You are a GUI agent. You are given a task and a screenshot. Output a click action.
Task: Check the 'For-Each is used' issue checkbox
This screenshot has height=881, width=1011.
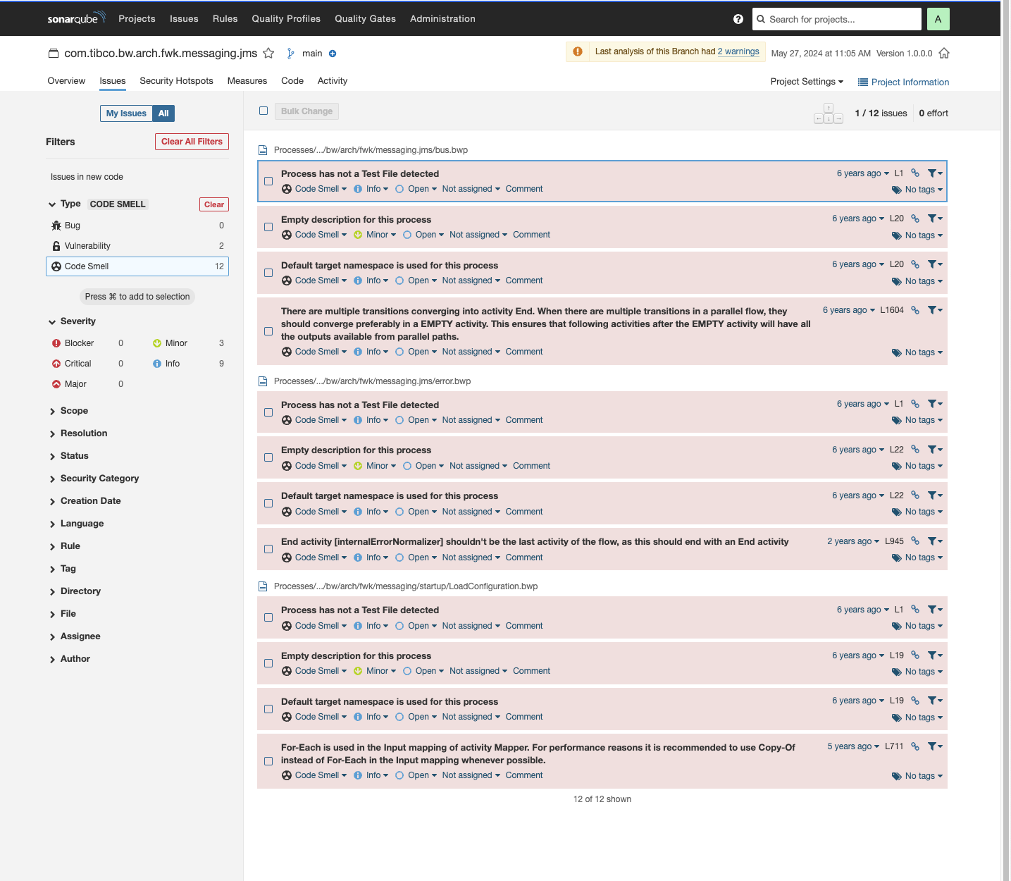coord(268,761)
